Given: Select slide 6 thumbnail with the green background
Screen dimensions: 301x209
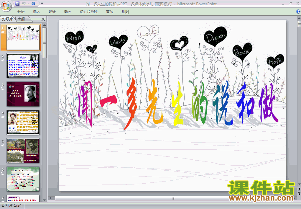Looking at the screenshot, I should [23, 179].
